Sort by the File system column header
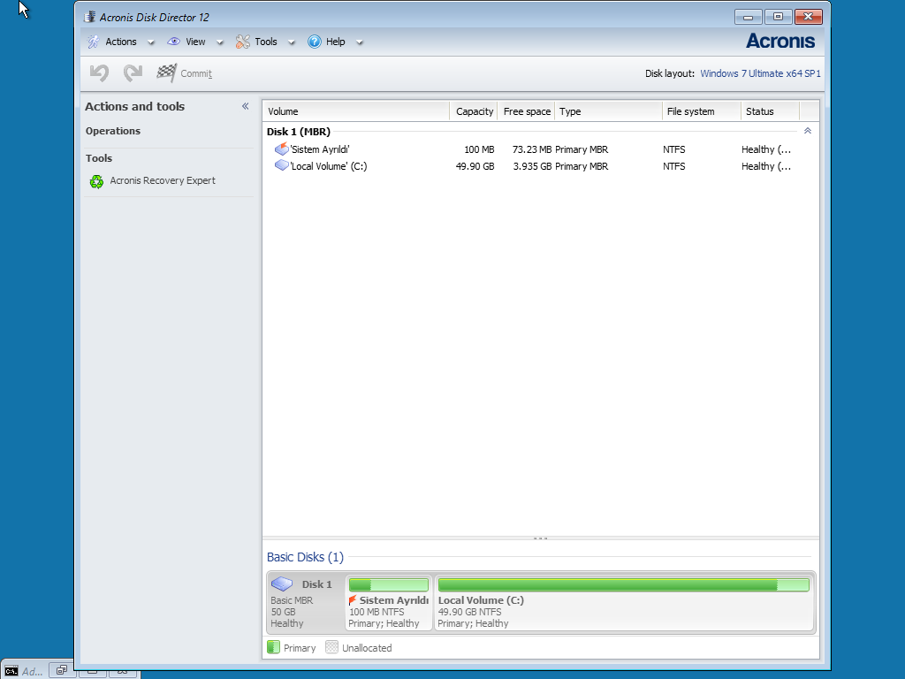This screenshot has height=679, width=905. pos(701,111)
